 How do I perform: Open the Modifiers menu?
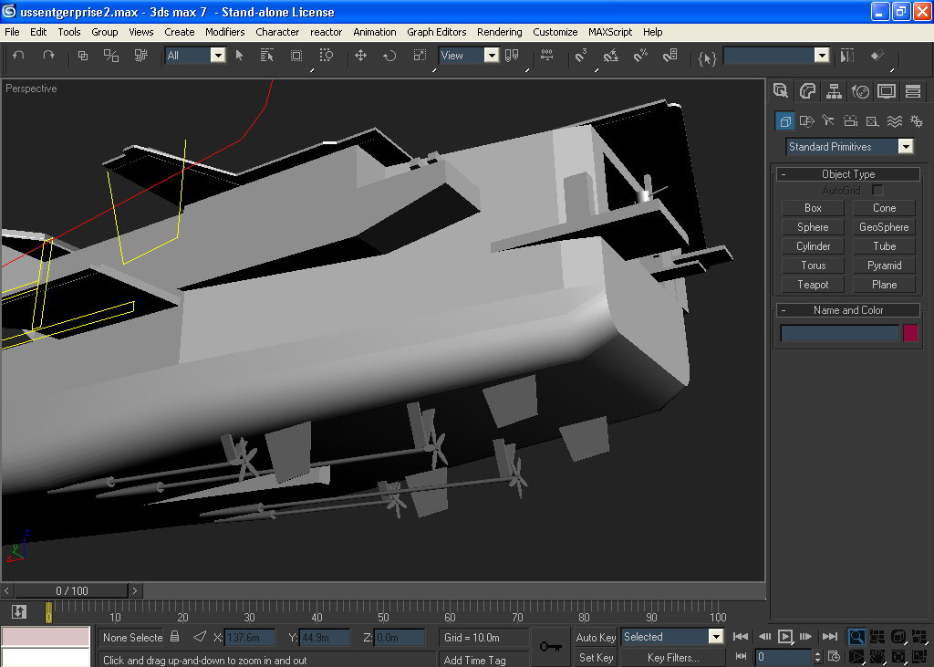coord(224,32)
